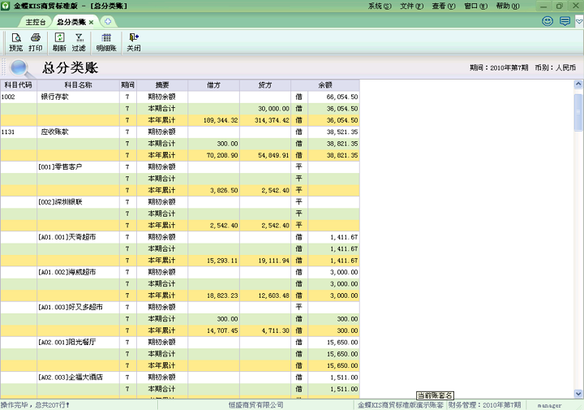Open the message bubble icon
This screenshot has height=410, width=584.
(x=565, y=21)
